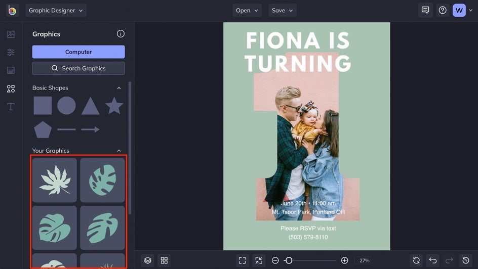The image size is (478, 269).
Task: Select the (503) 579-8110 phone text
Action: pos(308,237)
